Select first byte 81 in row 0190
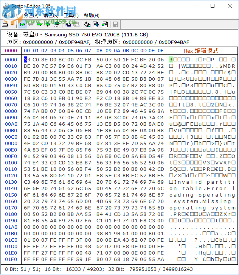The width and height of the screenshot is (239, 275). pyautogui.click(x=27, y=220)
